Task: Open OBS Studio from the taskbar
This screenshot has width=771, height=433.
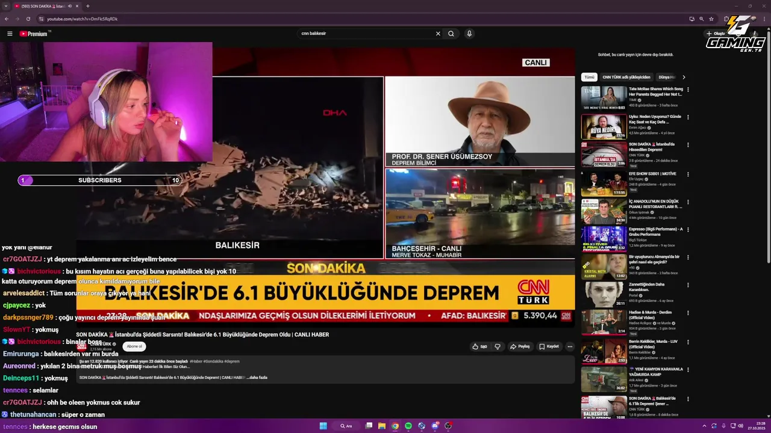Action: (448, 426)
